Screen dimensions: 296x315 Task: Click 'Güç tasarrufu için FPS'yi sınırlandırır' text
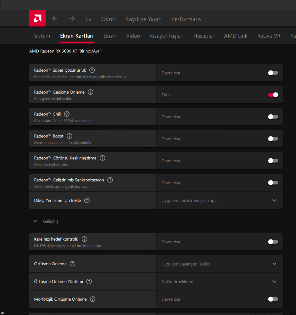pos(63,121)
